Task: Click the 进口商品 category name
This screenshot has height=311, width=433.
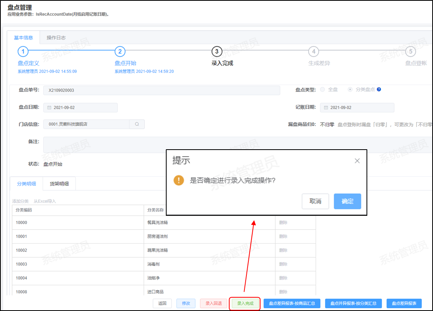Action: tap(155, 292)
